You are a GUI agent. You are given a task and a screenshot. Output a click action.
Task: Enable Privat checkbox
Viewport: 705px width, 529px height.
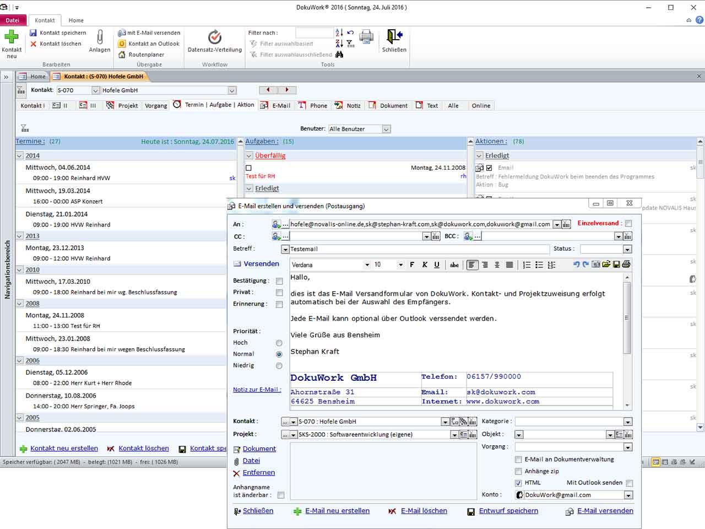click(279, 293)
